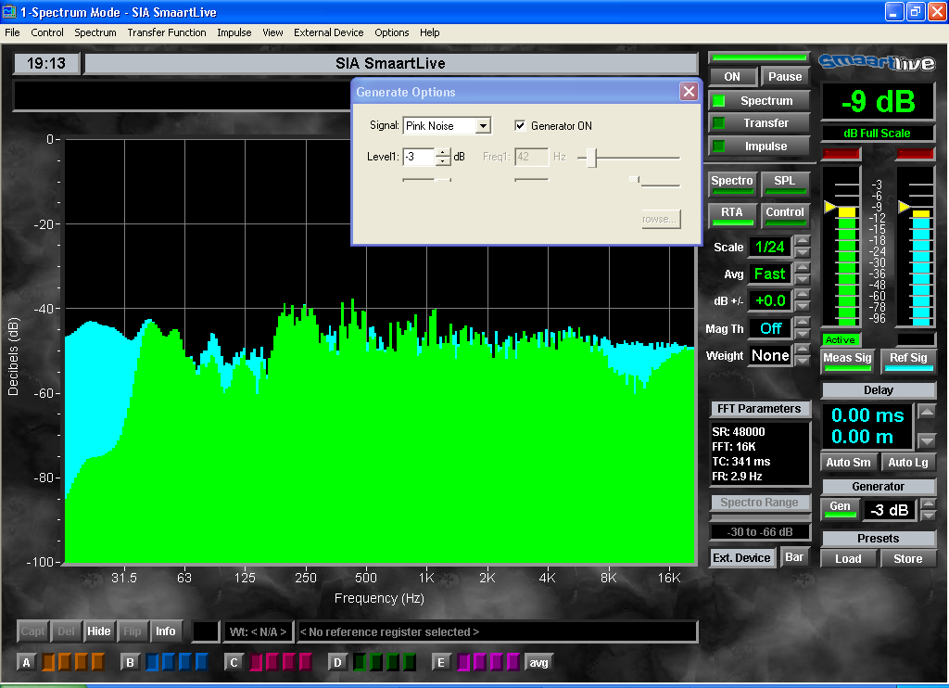The image size is (949, 688).
Task: Select the RTA display button
Action: (732, 213)
